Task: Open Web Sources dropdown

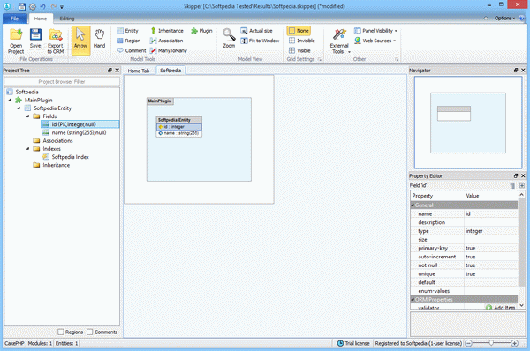Action: pyautogui.click(x=375, y=41)
